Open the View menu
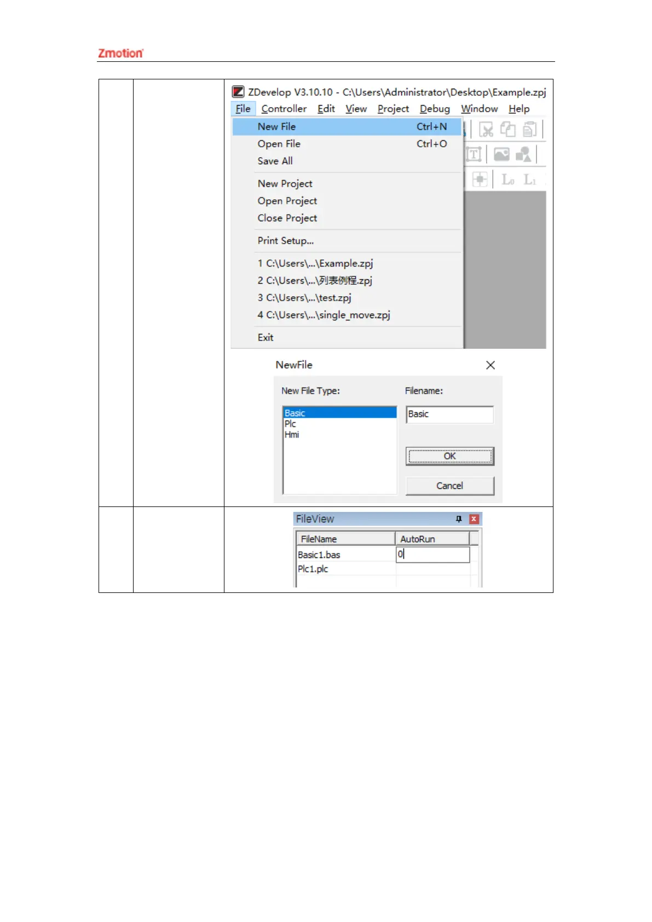Image resolution: width=652 pixels, height=922 pixels. pyautogui.click(x=356, y=108)
